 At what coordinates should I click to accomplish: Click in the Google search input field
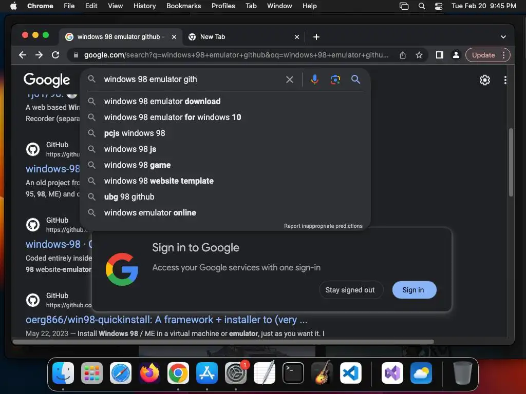(192, 80)
